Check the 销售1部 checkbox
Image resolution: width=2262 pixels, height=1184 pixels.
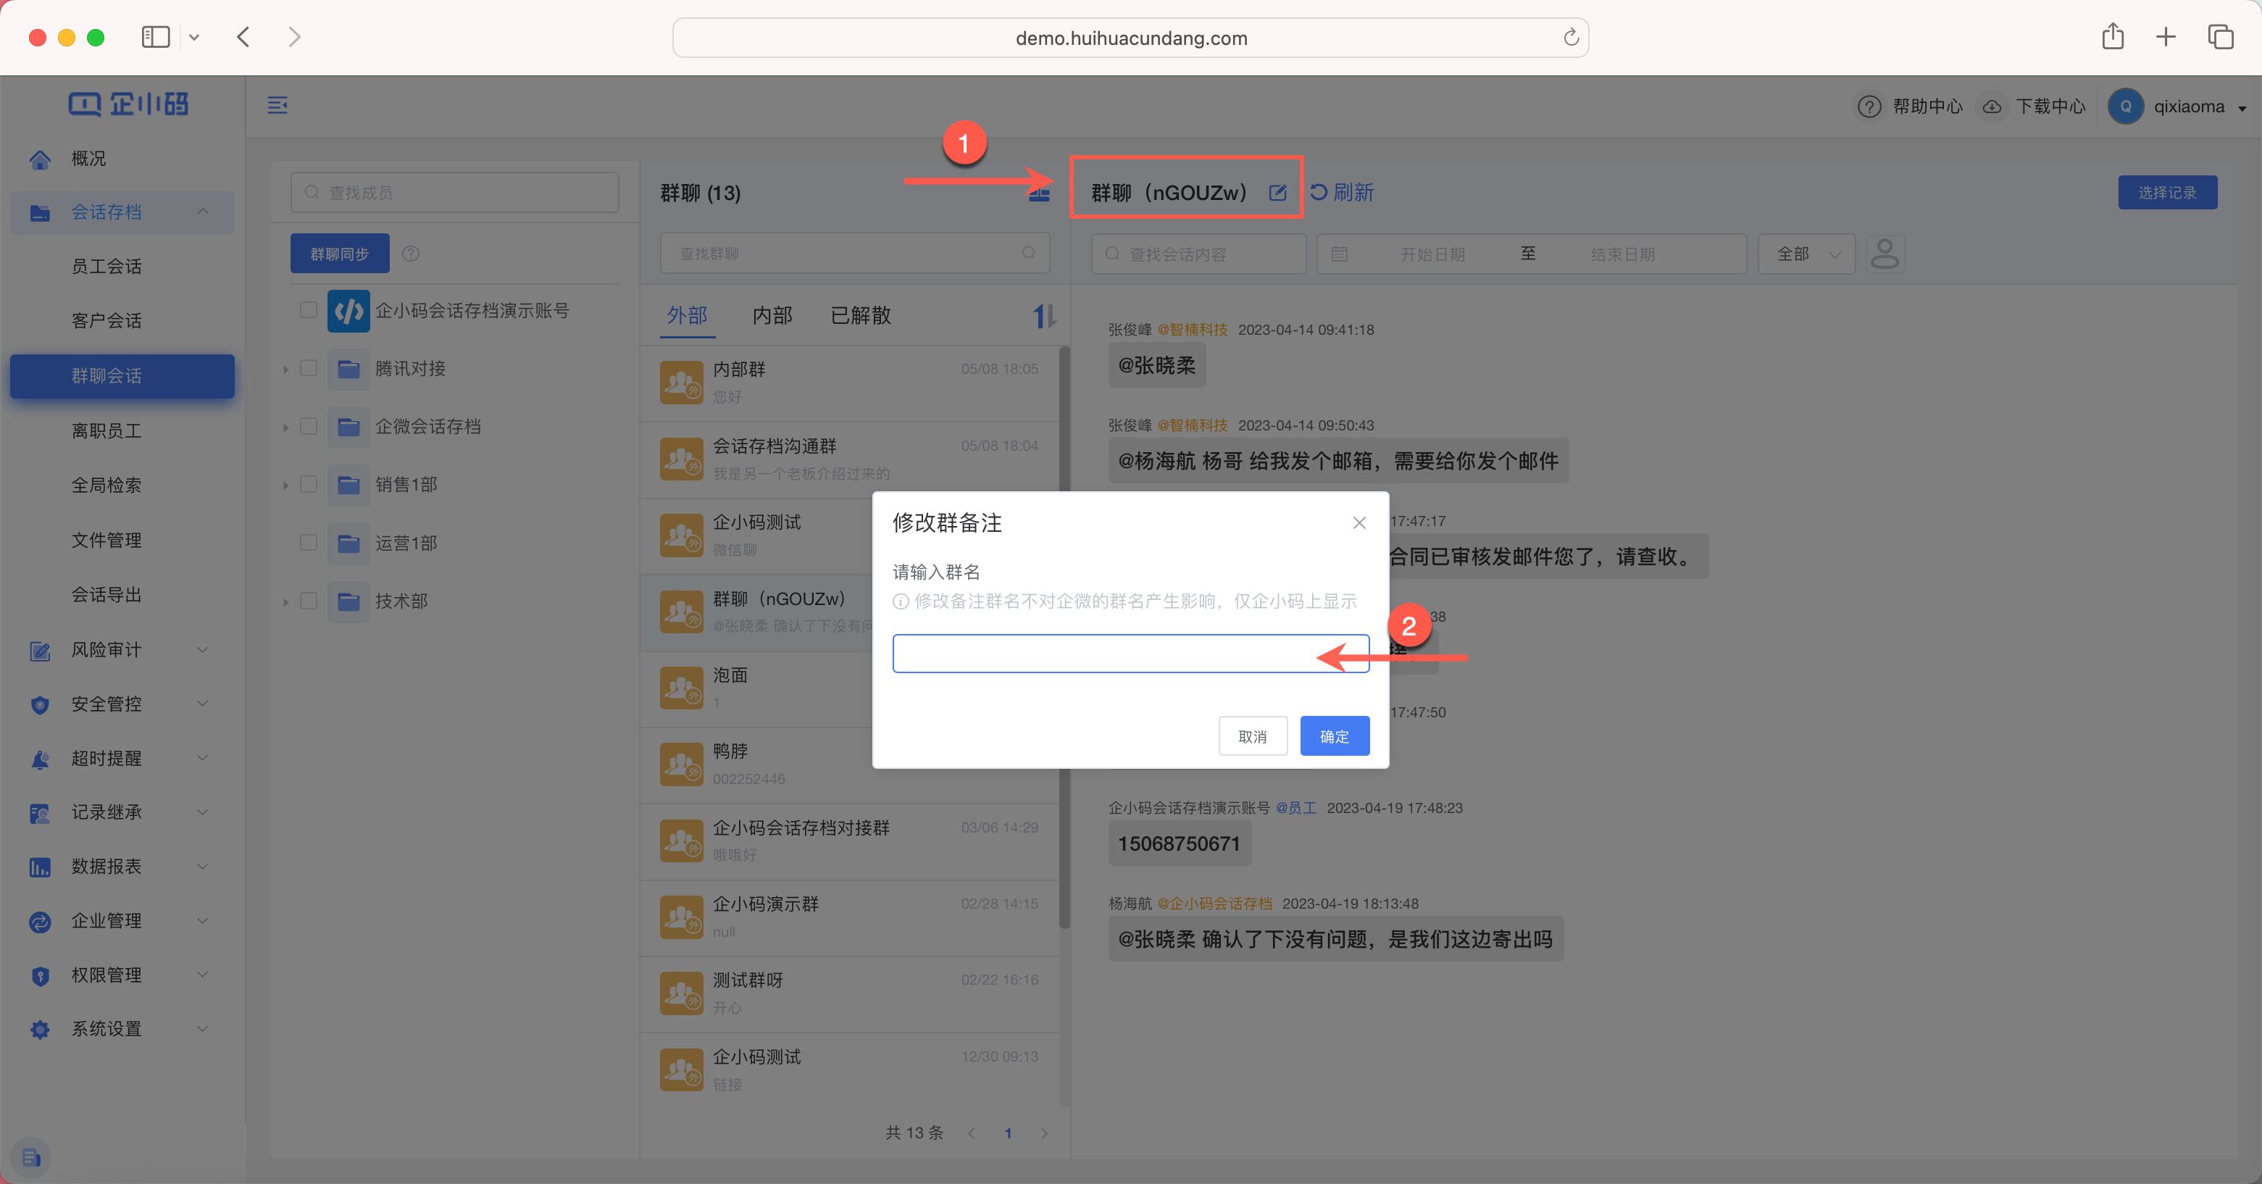[308, 484]
